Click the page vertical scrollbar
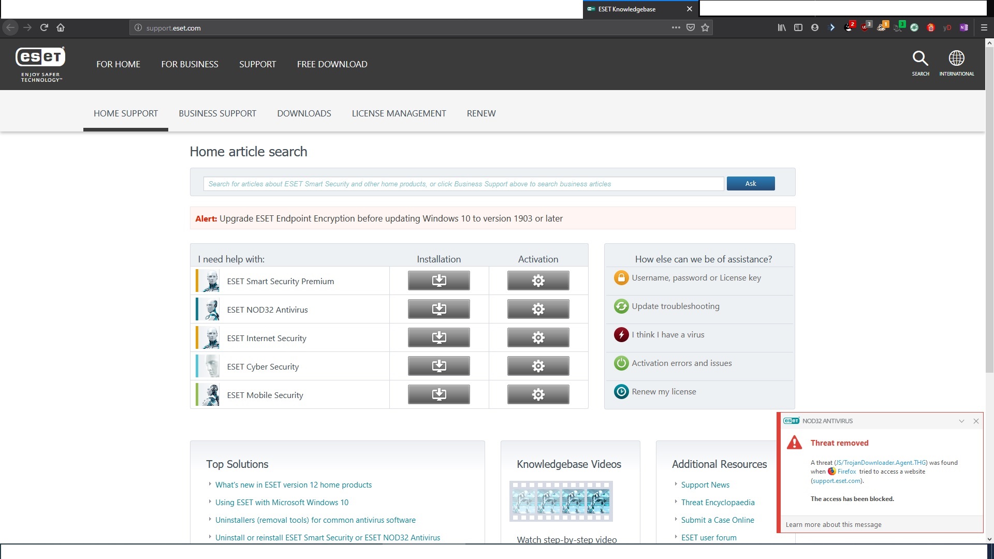This screenshot has width=994, height=559. point(989,207)
